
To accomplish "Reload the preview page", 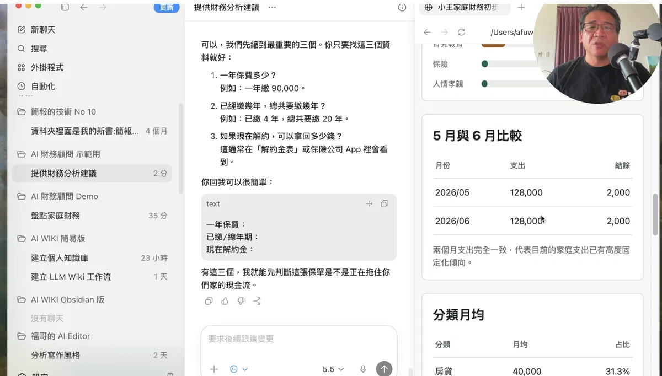I will point(462,32).
